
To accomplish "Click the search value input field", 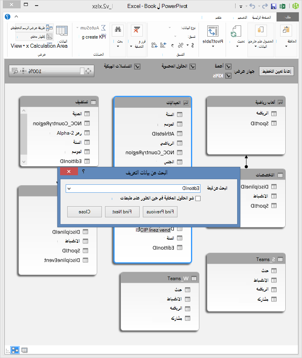I will [x=133, y=189].
